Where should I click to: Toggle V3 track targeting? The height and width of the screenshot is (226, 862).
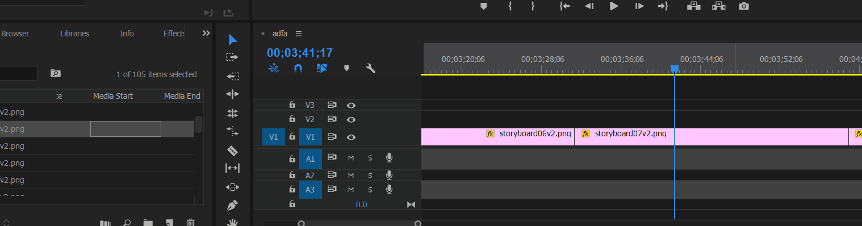[x=309, y=105]
